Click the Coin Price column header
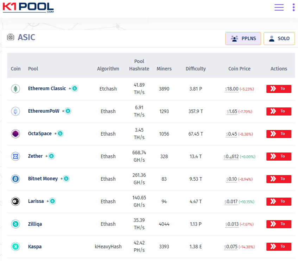 pos(239,69)
